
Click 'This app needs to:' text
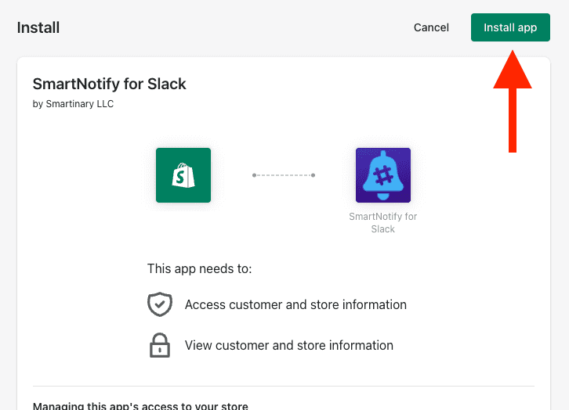point(199,268)
